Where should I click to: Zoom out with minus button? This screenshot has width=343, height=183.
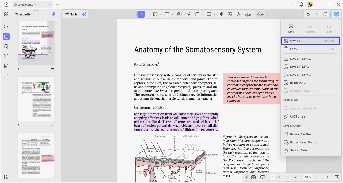point(319,177)
